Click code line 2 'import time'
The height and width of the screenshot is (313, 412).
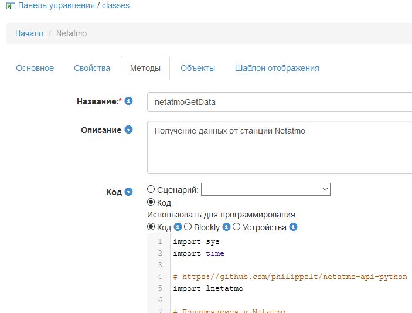click(199, 253)
